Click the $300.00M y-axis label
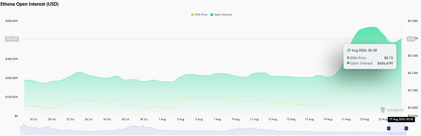The width and height of the screenshot is (421, 136). coord(12,59)
